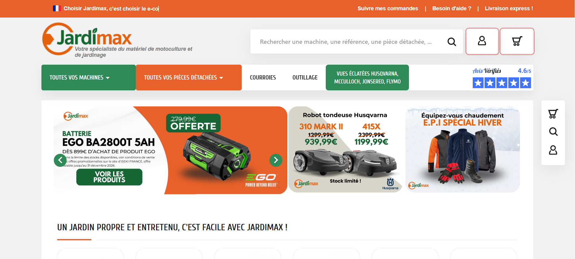Click the Jardimax logo
Viewport: 575px width, 259px height.
pyautogui.click(x=87, y=39)
